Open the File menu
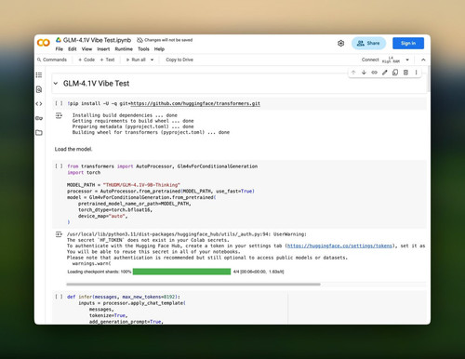This screenshot has width=465, height=359. pos(60,49)
